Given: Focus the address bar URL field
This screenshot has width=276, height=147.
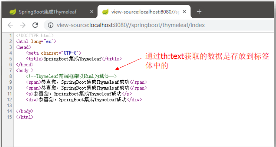Looking at the screenshot, I should tap(158, 25).
